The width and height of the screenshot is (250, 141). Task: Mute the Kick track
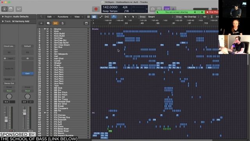pyautogui.click(x=48, y=31)
